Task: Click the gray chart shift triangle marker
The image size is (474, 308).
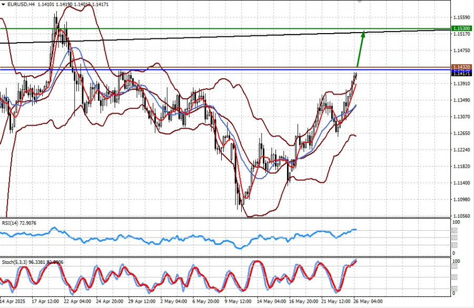Action: (x=360, y=2)
